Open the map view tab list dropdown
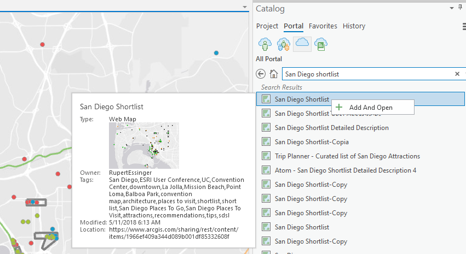This screenshot has height=254, width=466. coord(245,7)
